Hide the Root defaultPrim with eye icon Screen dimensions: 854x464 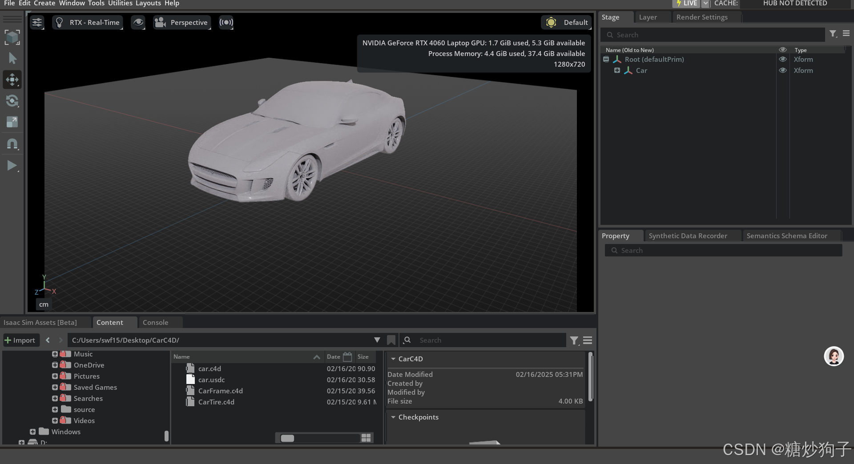(783, 60)
